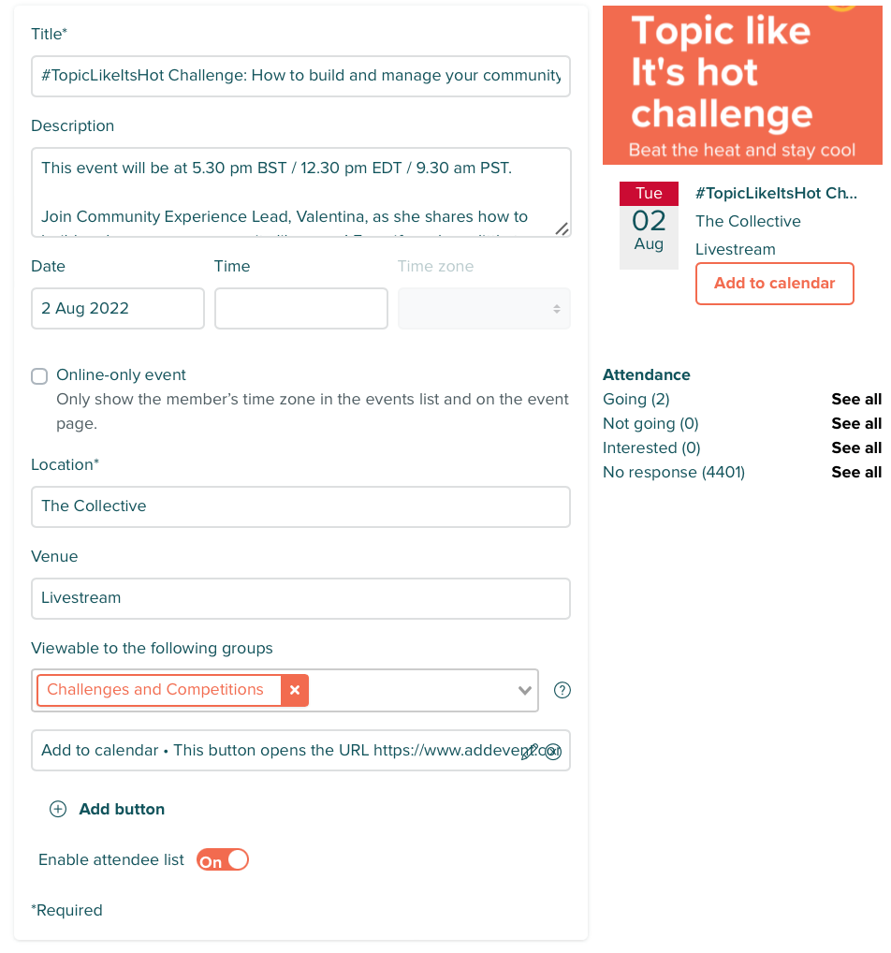The height and width of the screenshot is (953, 891).
Task: Click the Topic like It's hot banner image
Action: tap(742, 84)
